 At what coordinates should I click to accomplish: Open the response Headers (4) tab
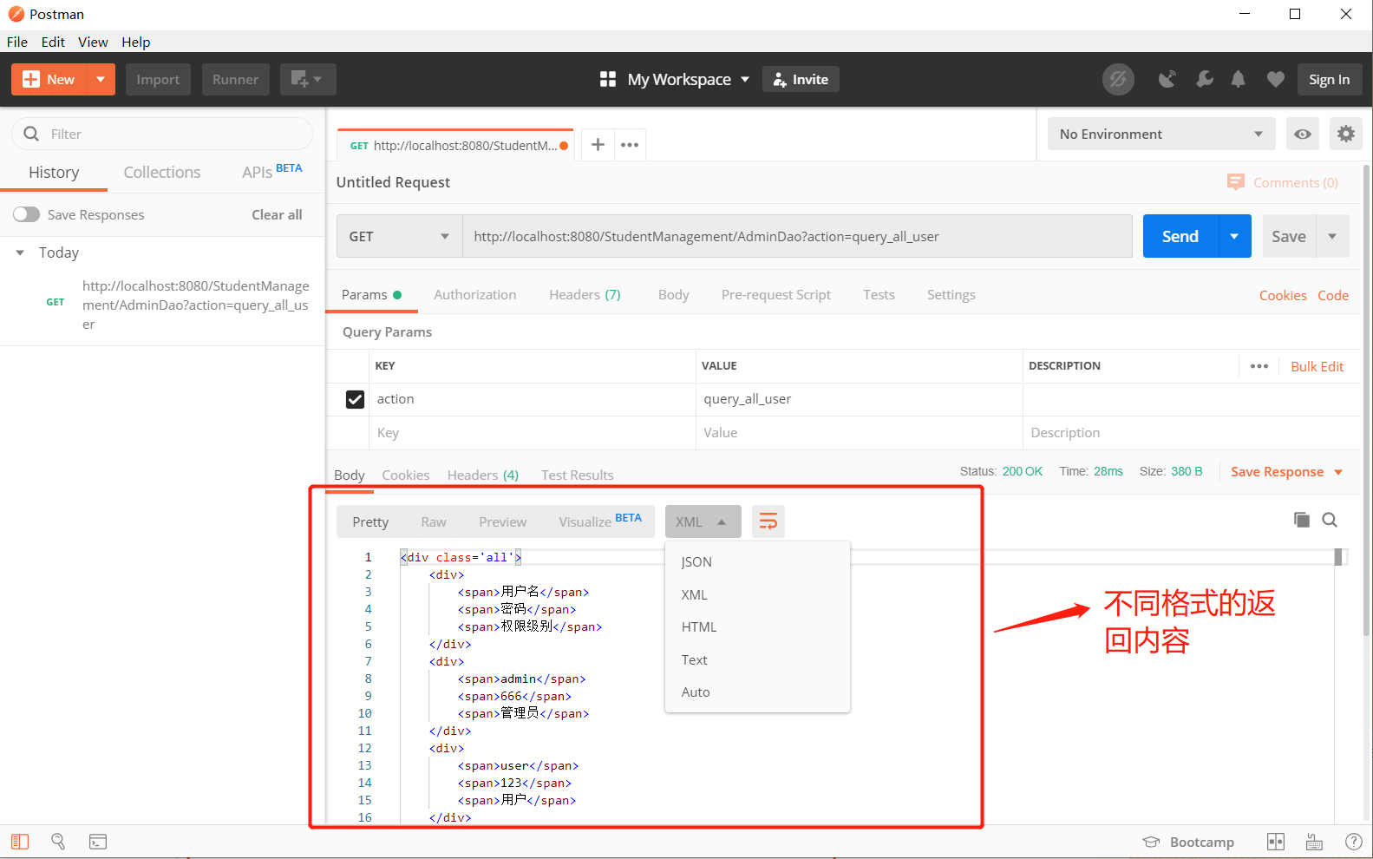pyautogui.click(x=482, y=475)
